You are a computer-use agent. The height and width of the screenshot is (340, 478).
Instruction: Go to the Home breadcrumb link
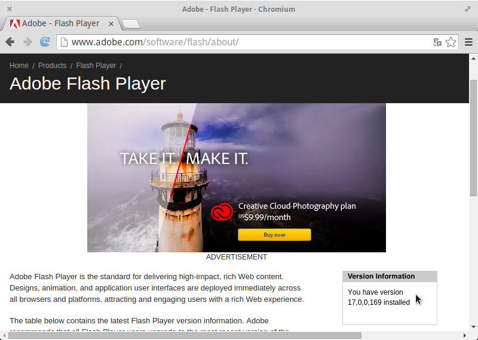(x=19, y=66)
